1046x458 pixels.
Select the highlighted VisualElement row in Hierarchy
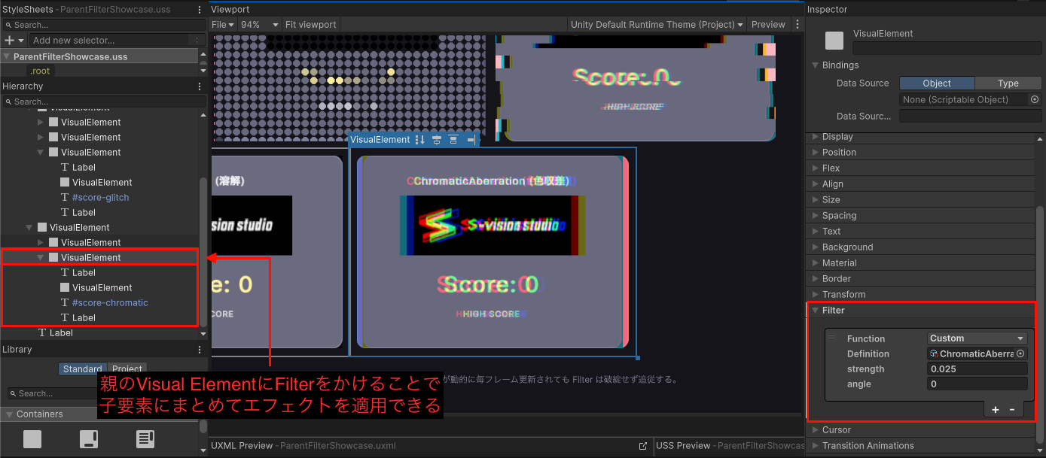99,257
